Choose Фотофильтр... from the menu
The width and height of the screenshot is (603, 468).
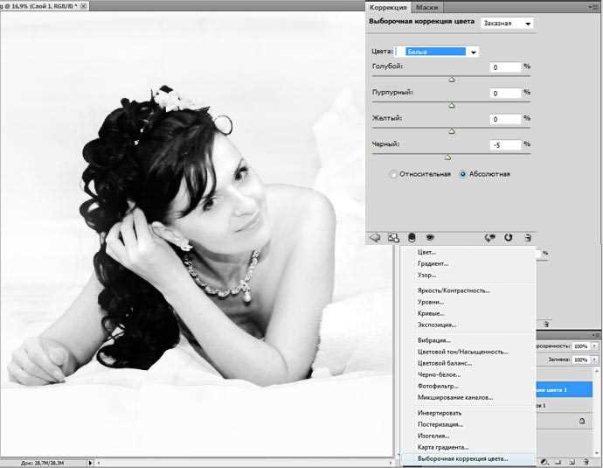point(438,386)
